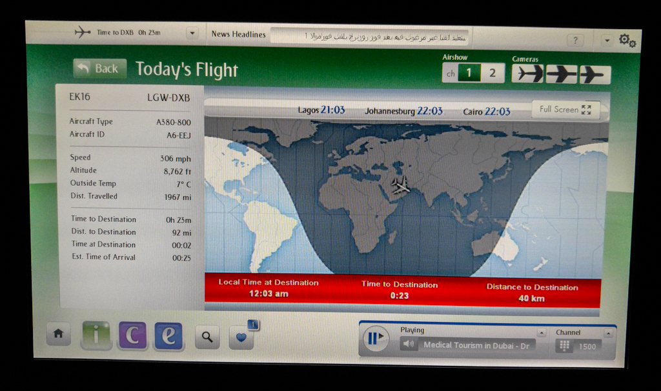Select the first aircraft camera view
The height and width of the screenshot is (391, 661).
528,74
